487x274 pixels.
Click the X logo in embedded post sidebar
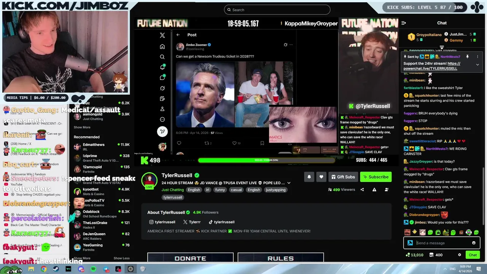(x=162, y=35)
